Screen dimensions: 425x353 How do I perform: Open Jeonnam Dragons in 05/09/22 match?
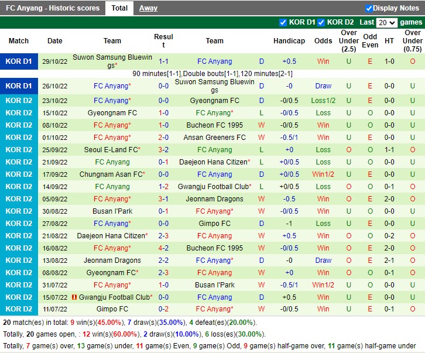point(214,199)
